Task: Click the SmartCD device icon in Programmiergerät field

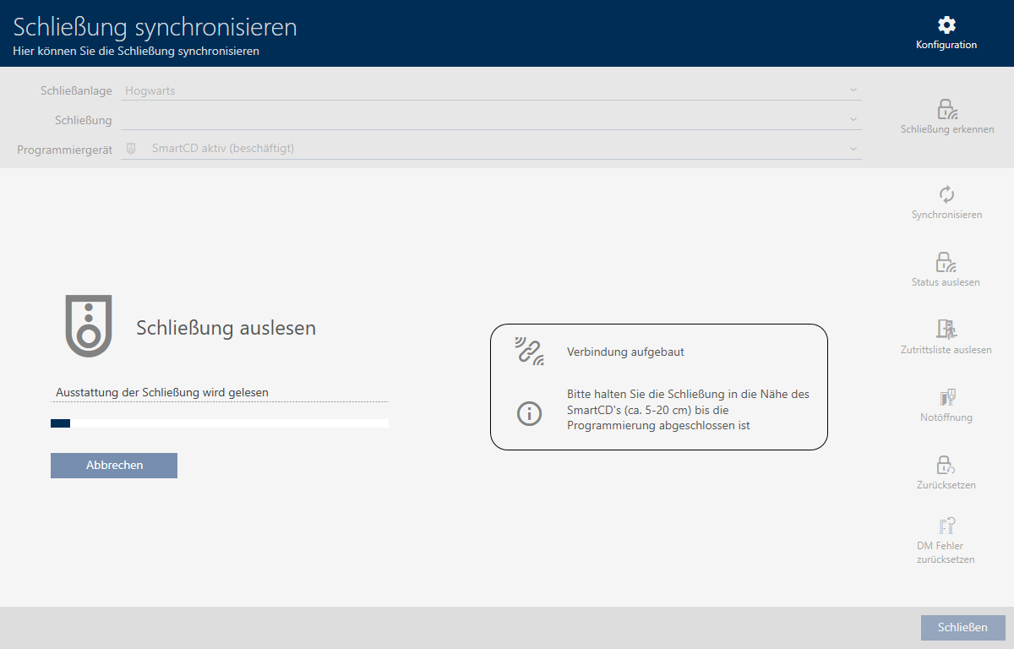Action: [131, 149]
